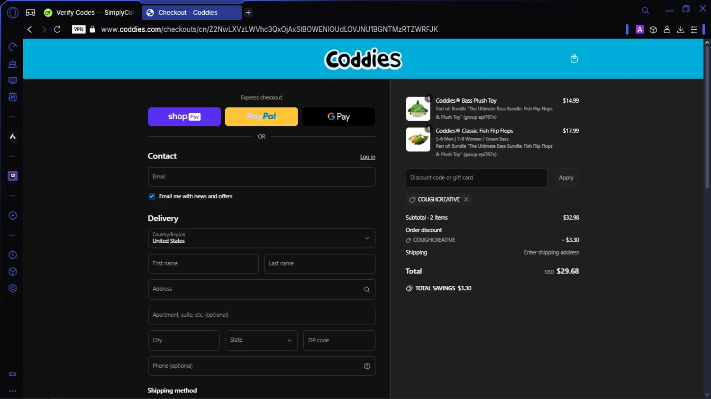Viewport: 711px width, 399px height.
Task: Click the scrollbar up arrow
Action: coord(707,42)
